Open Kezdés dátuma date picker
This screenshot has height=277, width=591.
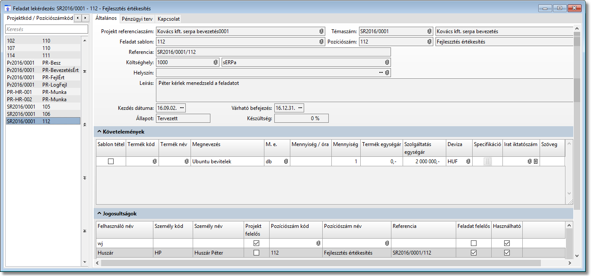181,108
